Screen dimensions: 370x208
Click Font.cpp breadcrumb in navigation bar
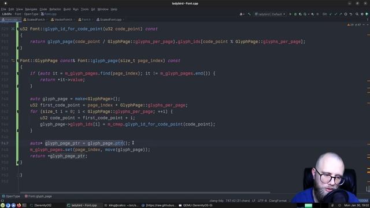coord(49,14)
